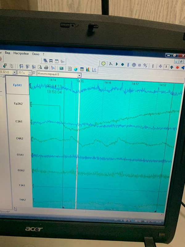
Task: Open the colored bar chart icon
Action: point(88,69)
